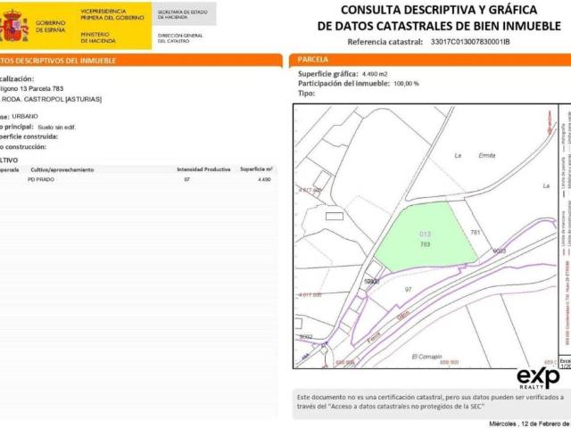The width and height of the screenshot is (571, 428).
Task: Click the 'El Comapin' map label
Action: [426, 357]
